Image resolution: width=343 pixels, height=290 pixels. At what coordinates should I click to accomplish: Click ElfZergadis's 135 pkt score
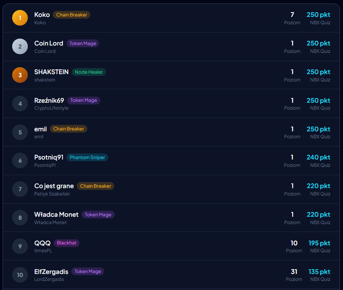[319, 272]
